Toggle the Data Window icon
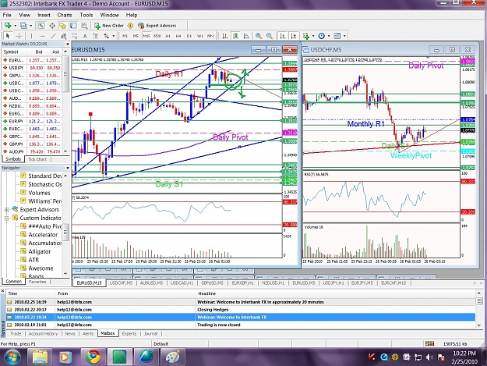Viewport: 487px width, 366px height. tap(52, 26)
